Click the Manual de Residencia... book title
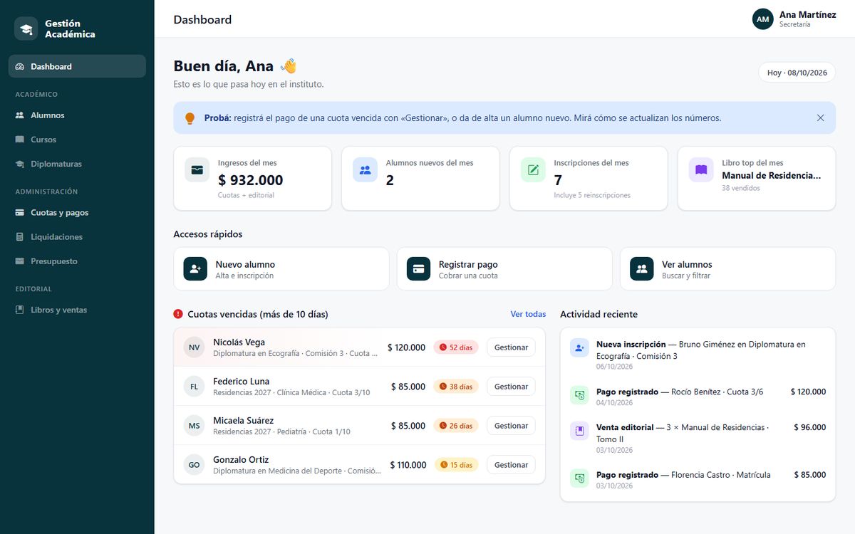Image resolution: width=855 pixels, height=534 pixels. click(771, 175)
